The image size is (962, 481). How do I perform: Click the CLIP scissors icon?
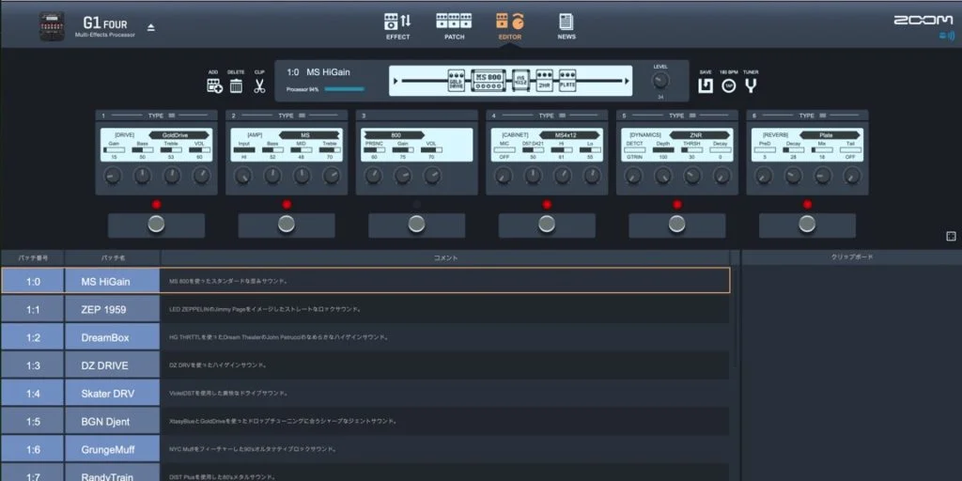(x=259, y=85)
